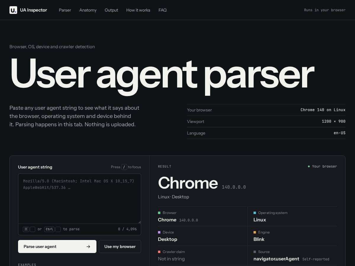355x266 pixels.
Task: Click the 'Browser, OS, device and crawler detection' tagline
Action: 52,47
